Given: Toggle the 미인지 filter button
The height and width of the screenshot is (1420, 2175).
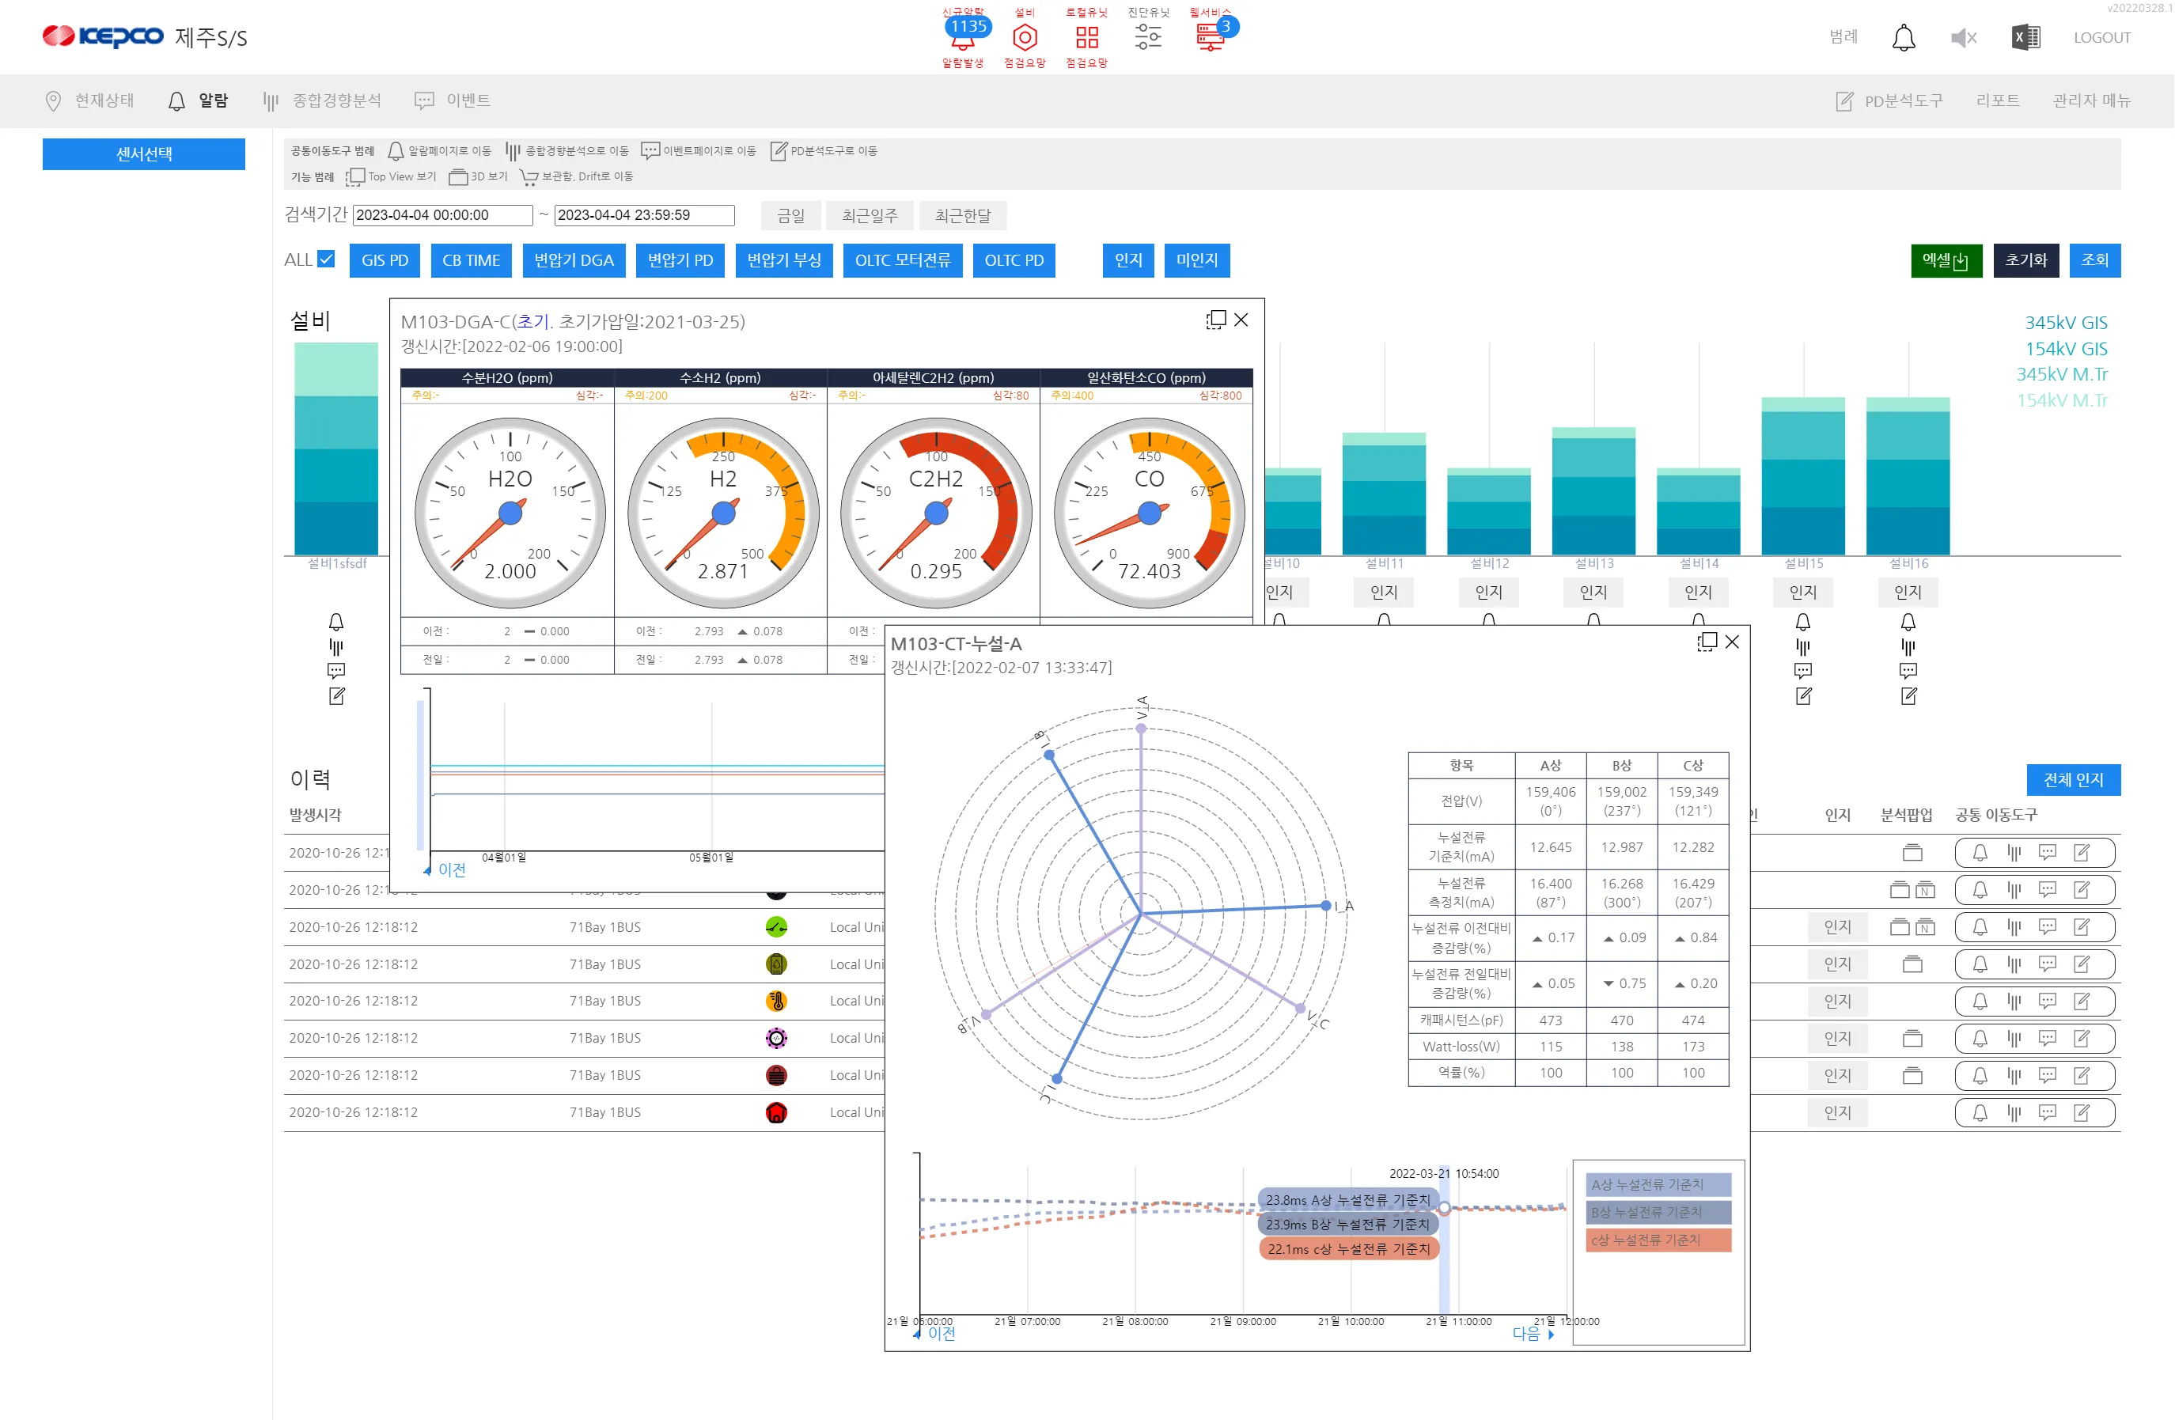Looking at the screenshot, I should [x=1196, y=260].
